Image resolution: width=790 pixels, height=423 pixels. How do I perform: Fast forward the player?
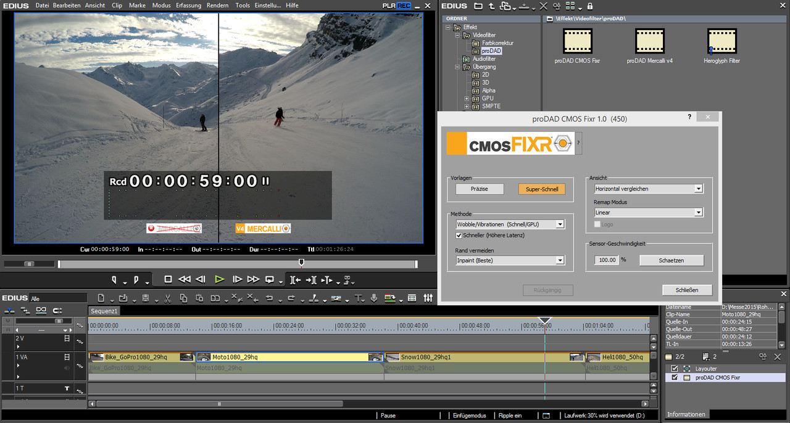point(253,279)
